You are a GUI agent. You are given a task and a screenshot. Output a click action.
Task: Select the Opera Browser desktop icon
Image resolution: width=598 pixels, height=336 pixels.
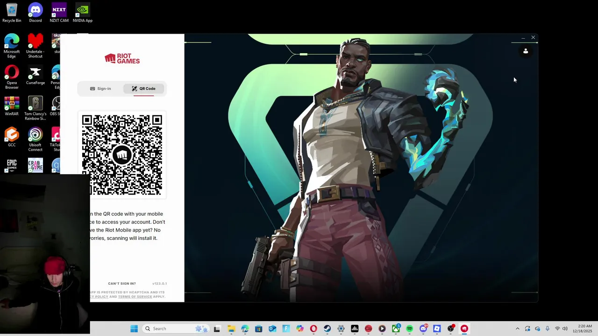(12, 77)
